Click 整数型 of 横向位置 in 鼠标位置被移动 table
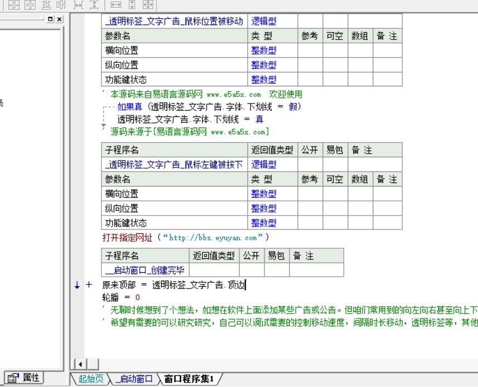 point(264,50)
